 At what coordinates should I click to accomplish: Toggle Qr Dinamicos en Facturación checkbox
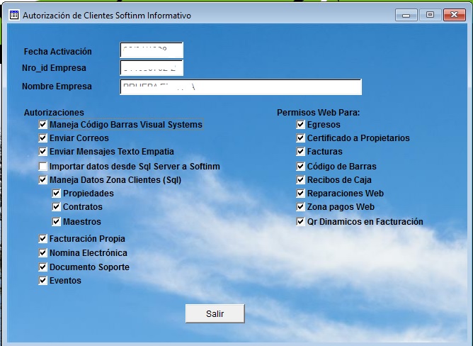[x=300, y=221]
